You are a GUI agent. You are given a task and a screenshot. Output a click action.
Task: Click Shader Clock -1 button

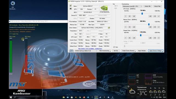coord(125,38)
